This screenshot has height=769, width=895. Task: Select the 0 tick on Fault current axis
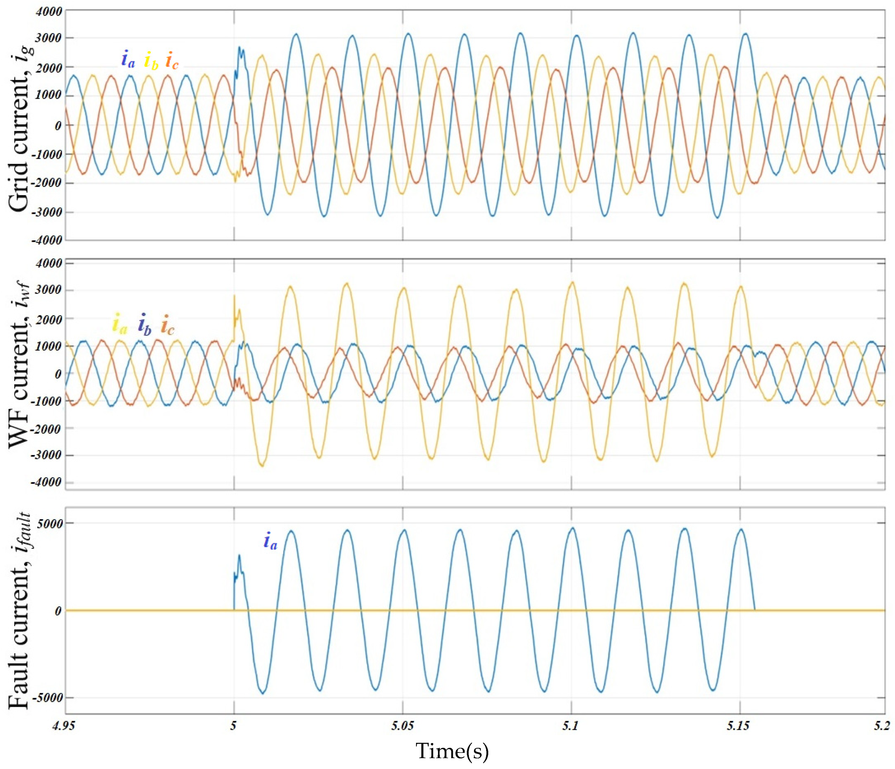(58, 611)
